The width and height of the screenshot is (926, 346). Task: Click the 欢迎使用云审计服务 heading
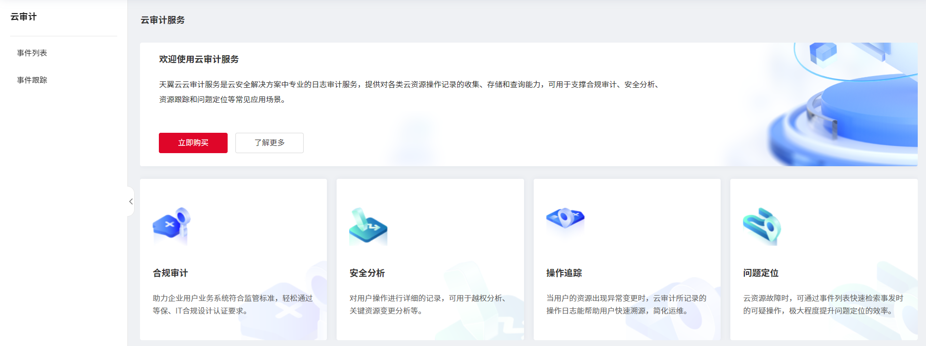pos(199,59)
